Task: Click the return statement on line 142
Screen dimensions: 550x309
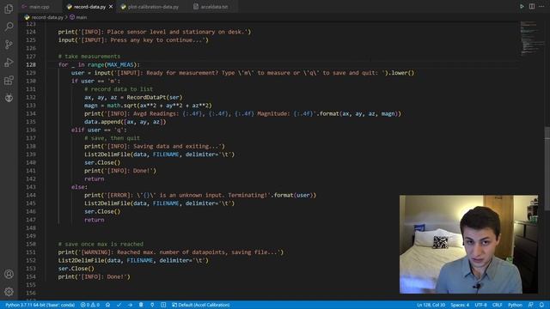Action: pos(94,179)
